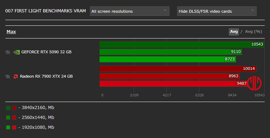Viewport: 270px width, 138px height.
Task: Click dark green swatch for 3840x2160
Action: 8,108
